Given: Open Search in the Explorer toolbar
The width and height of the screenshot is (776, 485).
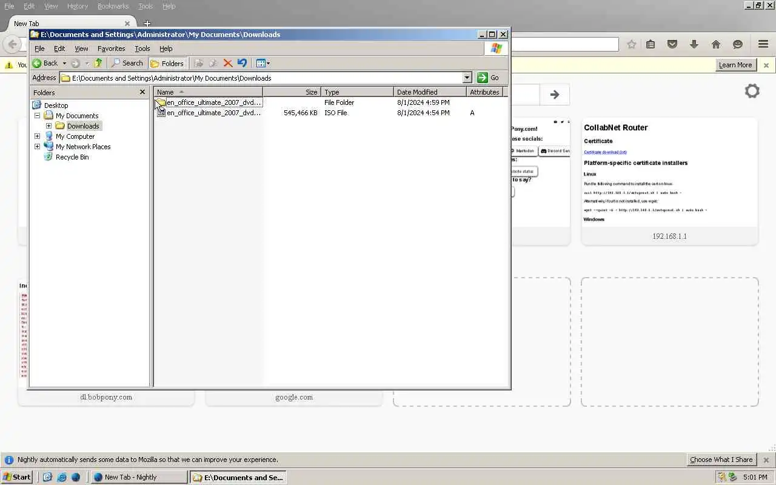Looking at the screenshot, I should tap(127, 63).
